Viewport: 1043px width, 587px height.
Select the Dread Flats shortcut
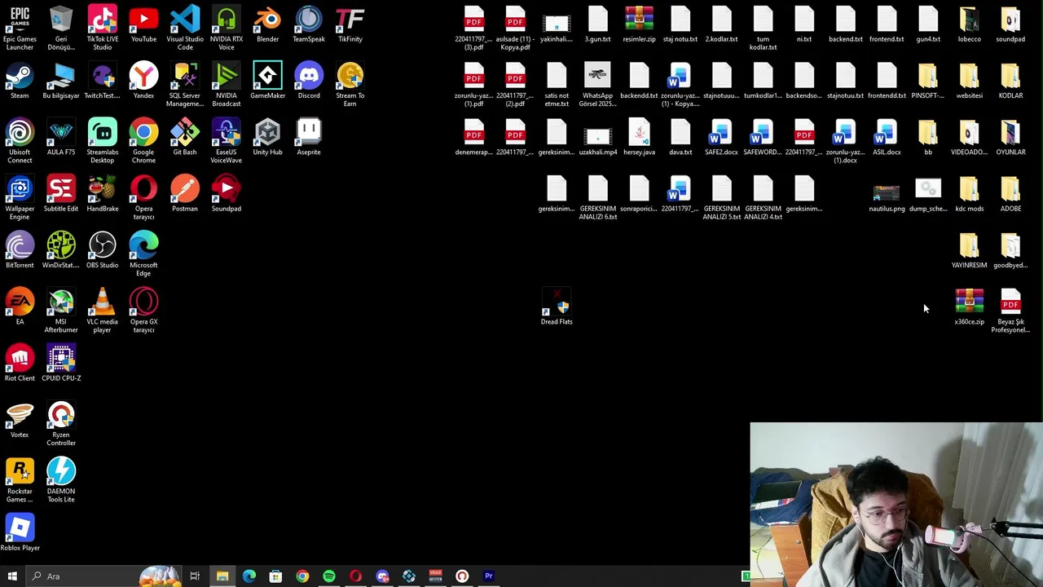pyautogui.click(x=557, y=307)
